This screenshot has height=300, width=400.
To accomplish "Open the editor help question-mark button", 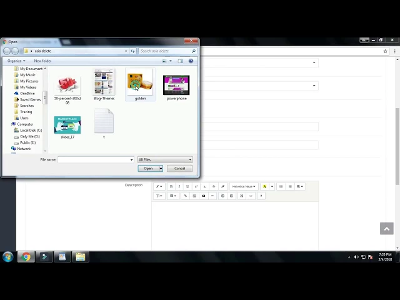I will coord(261,196).
